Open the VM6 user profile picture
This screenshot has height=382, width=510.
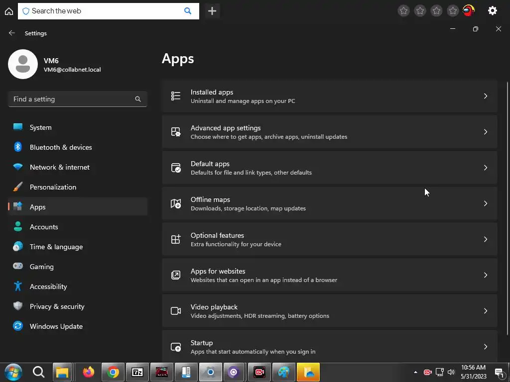pos(23,64)
